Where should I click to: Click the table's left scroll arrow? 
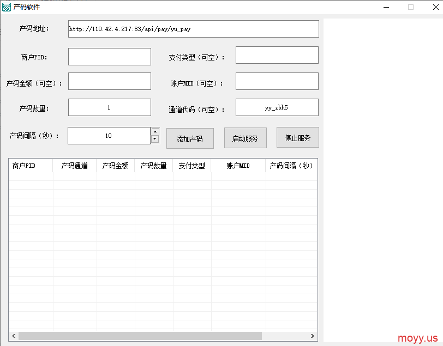pos(14,336)
